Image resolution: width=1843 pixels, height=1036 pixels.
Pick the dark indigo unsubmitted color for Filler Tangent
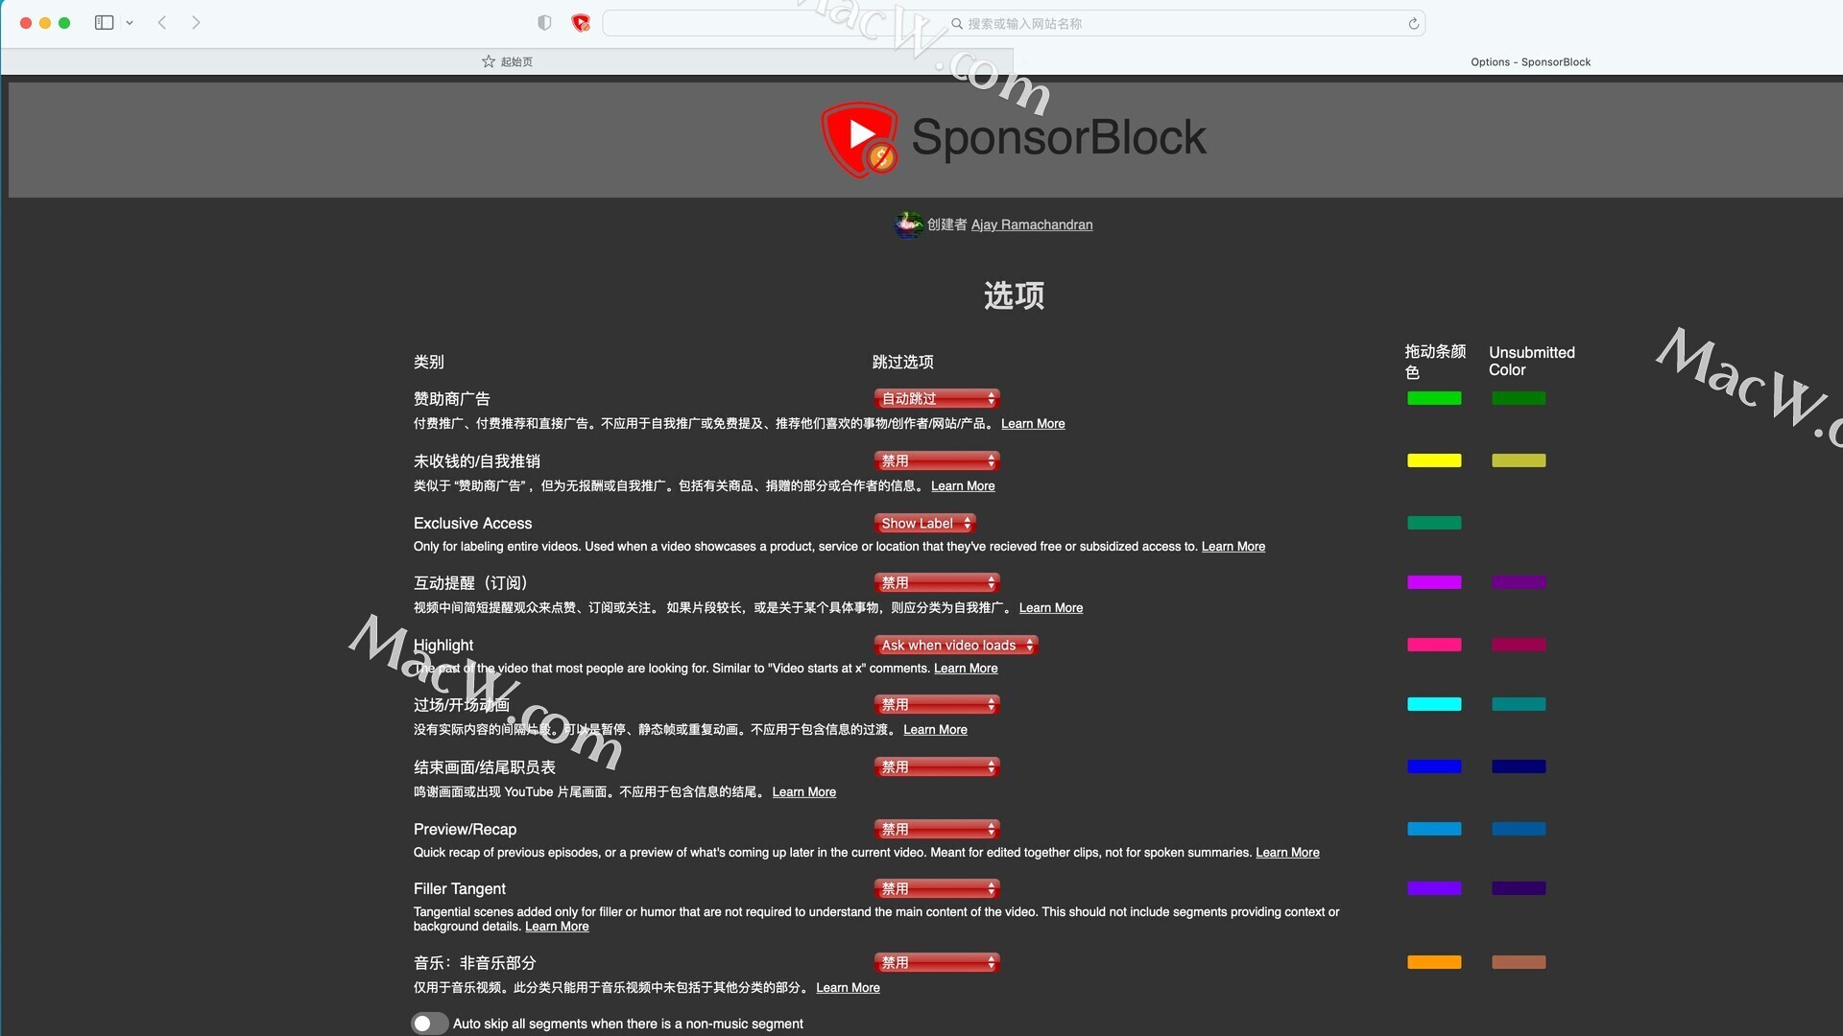point(1519,888)
